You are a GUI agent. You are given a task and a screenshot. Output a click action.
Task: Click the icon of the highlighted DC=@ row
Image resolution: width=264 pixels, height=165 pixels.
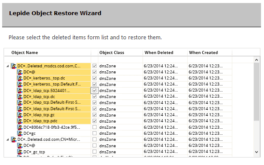pyautogui.click(x=20, y=72)
